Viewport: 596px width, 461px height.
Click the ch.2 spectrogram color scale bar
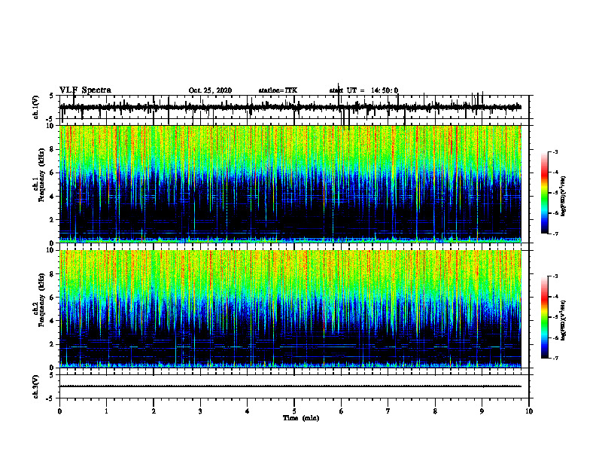coord(544,317)
